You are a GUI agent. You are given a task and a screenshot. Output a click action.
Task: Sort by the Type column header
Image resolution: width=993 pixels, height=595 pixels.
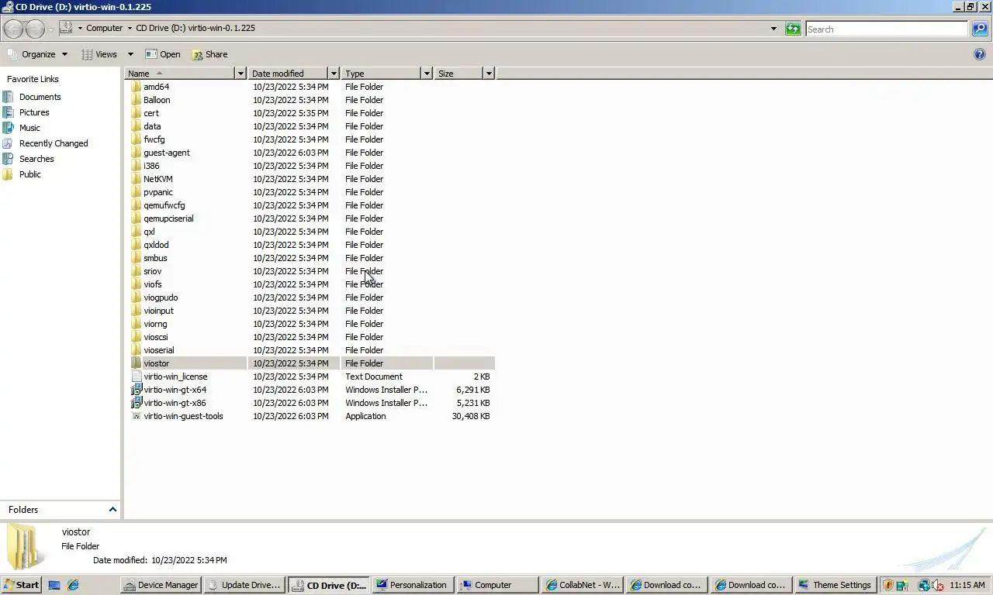click(x=380, y=74)
